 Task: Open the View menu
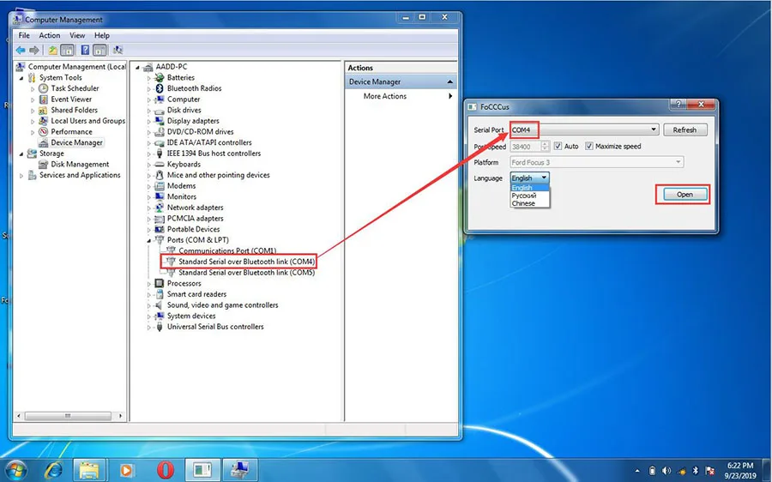pos(77,35)
